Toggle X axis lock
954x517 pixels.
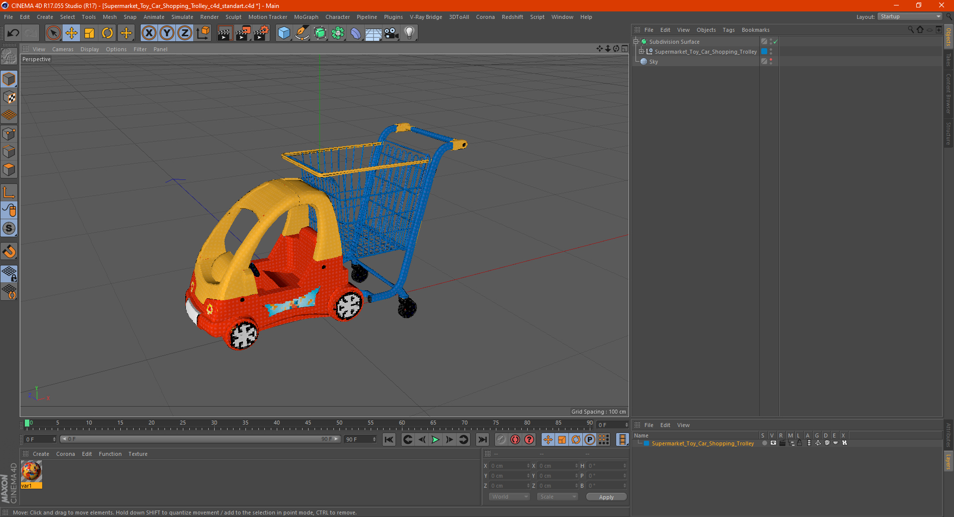coord(149,33)
